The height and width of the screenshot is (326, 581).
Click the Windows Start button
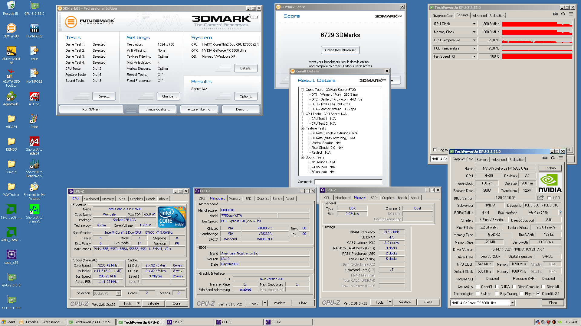pyautogui.click(x=8, y=322)
